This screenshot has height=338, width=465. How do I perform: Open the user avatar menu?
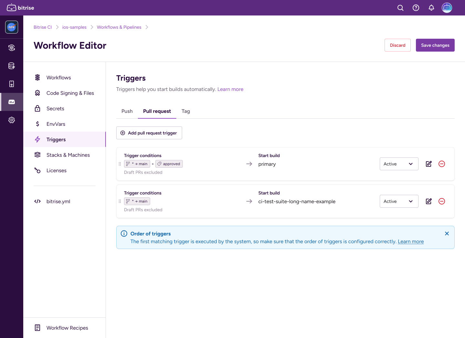(x=447, y=8)
